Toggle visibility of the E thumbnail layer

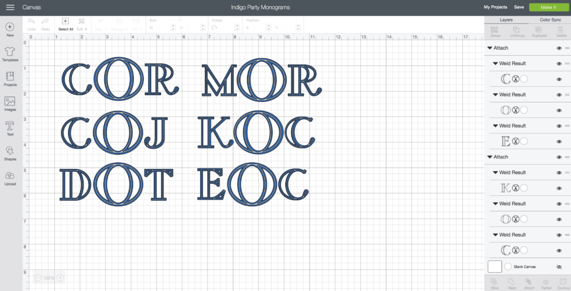[x=559, y=141]
